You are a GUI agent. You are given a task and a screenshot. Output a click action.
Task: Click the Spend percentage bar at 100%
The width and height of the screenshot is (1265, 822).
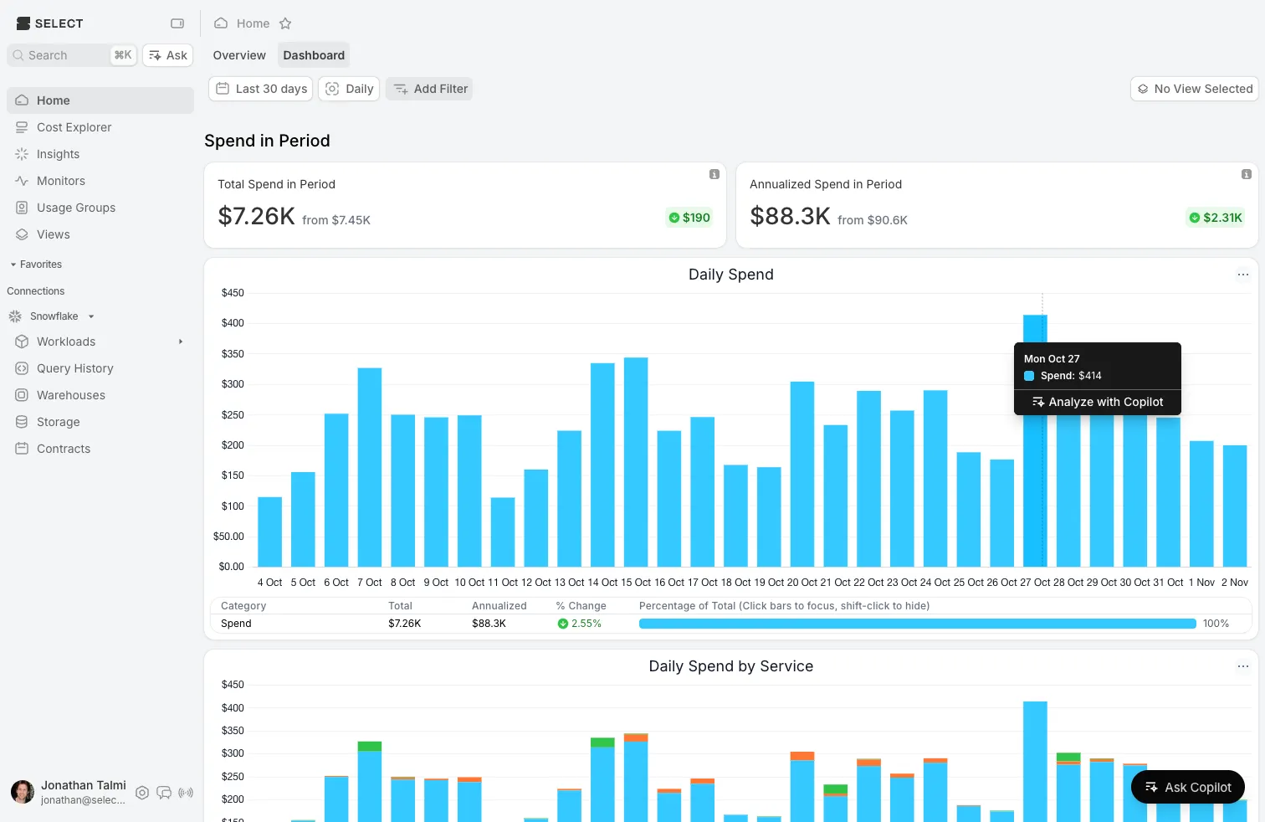(x=916, y=623)
